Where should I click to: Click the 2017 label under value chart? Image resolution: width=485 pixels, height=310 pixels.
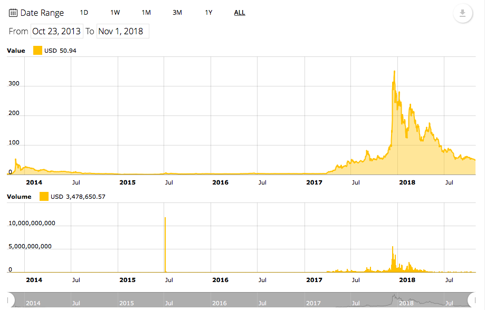click(314, 182)
